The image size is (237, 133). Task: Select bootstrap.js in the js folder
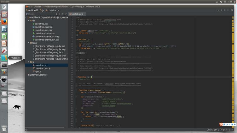tap(47, 65)
